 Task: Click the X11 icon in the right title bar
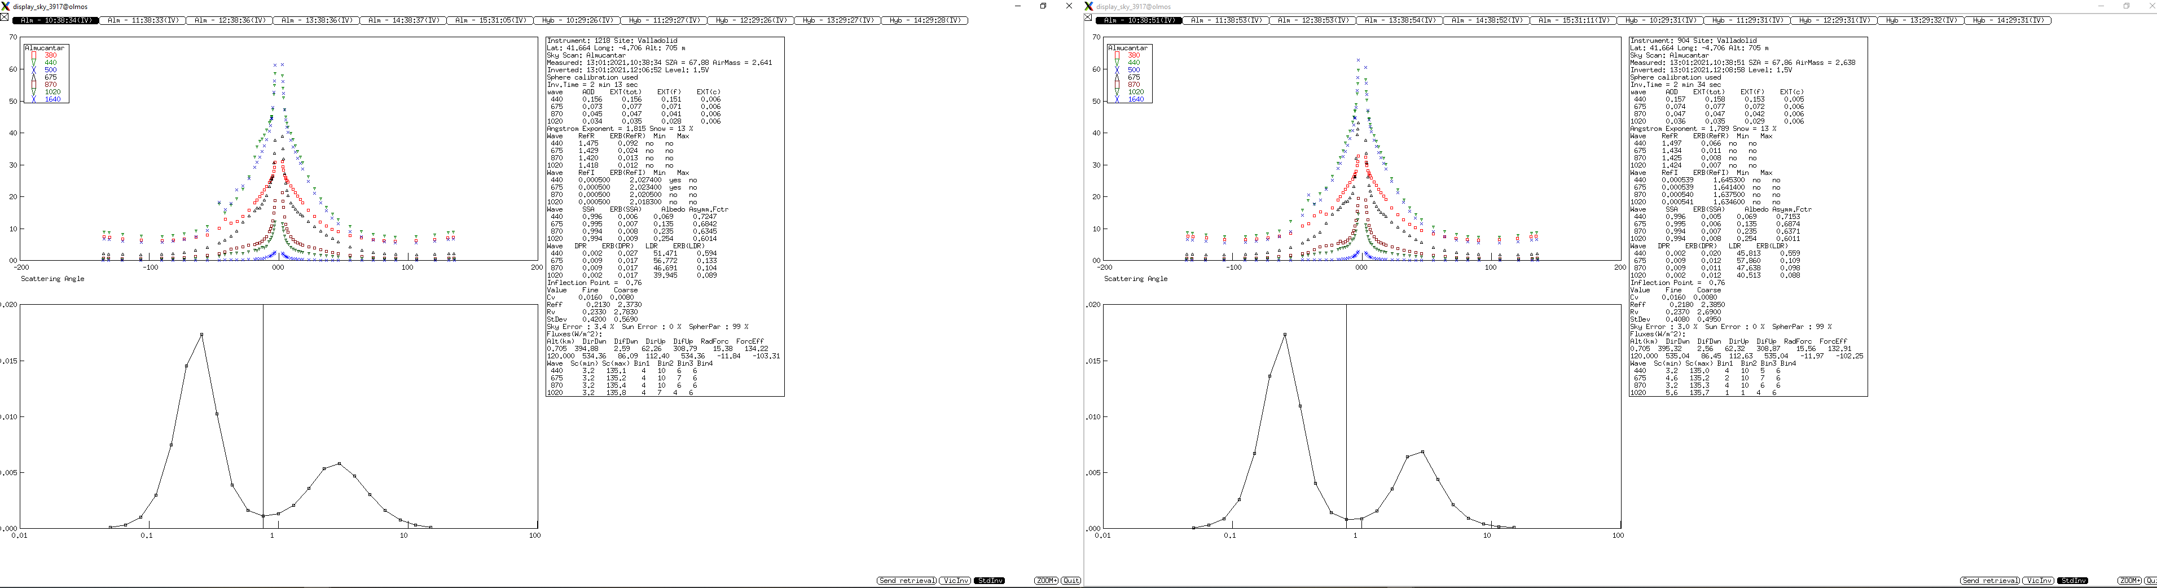tap(1090, 6)
